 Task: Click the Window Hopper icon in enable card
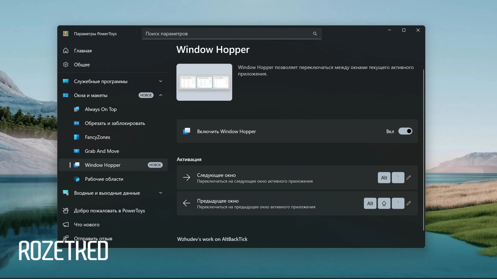[187, 131]
